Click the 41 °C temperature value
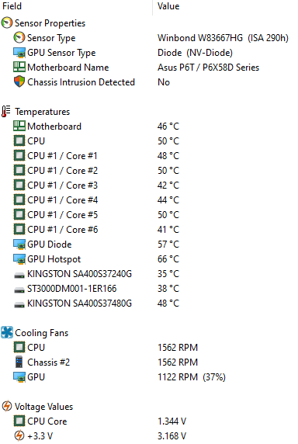This screenshot has width=298, height=444. (x=168, y=229)
